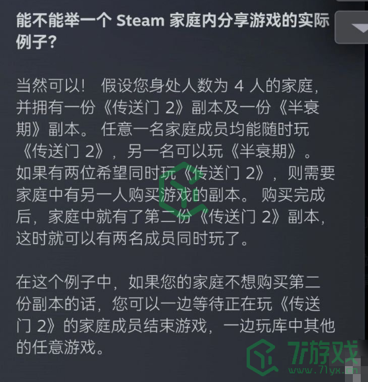Click the question heading about Steam 家庭内分享游戏
368x382 pixels.
point(173,31)
